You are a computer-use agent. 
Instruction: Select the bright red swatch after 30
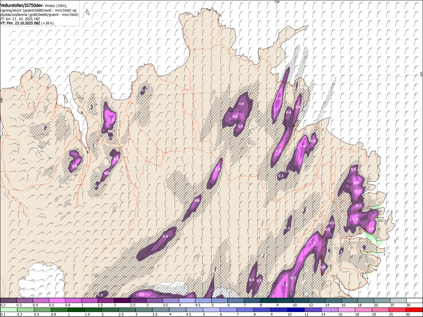point(414,310)
